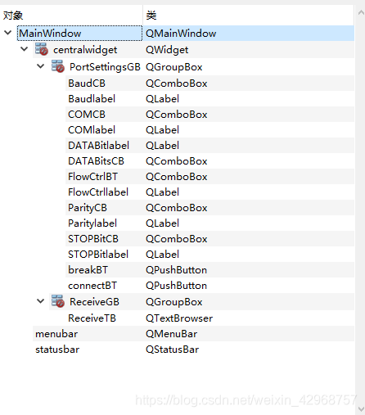Click the PortSettingsGB group box icon

(x=58, y=66)
